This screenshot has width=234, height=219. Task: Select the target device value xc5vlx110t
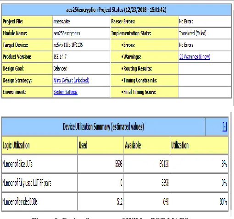[x=68, y=45]
